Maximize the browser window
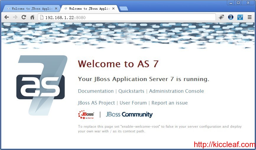The width and height of the screenshot is (256, 150). coord(238,3)
